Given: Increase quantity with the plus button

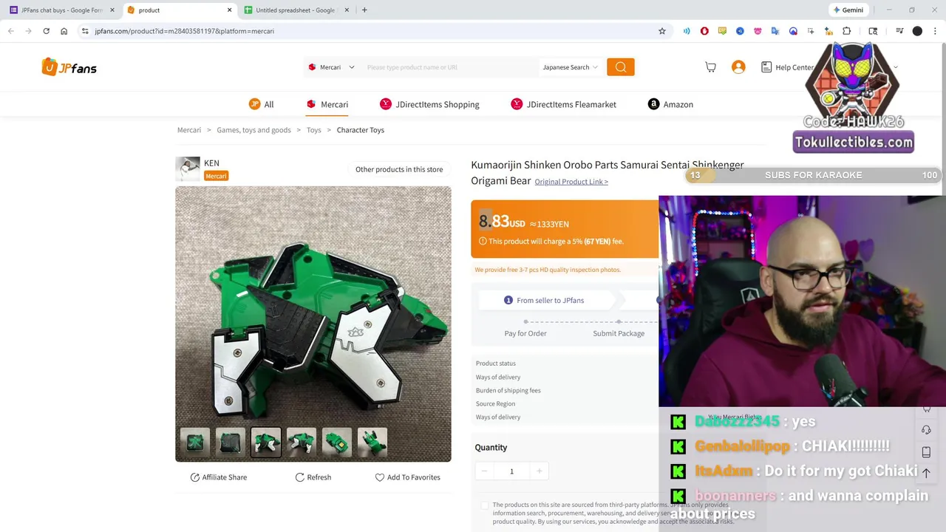Looking at the screenshot, I should 540,471.
